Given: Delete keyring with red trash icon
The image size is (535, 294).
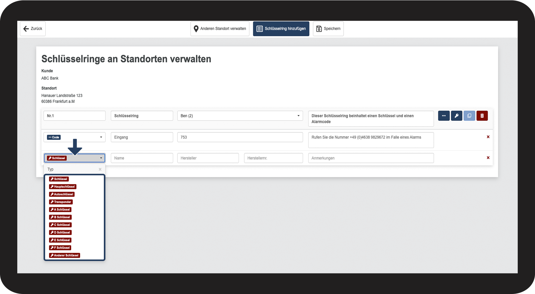Looking at the screenshot, I should pos(482,116).
